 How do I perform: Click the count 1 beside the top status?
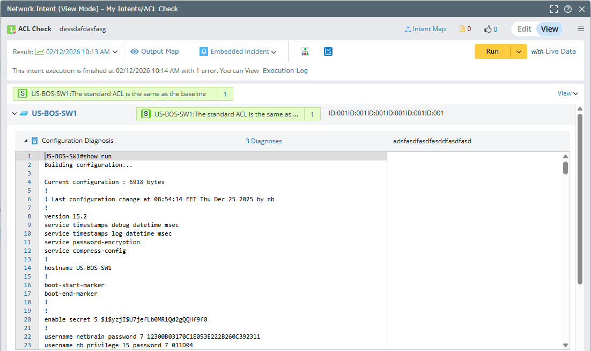click(x=225, y=94)
